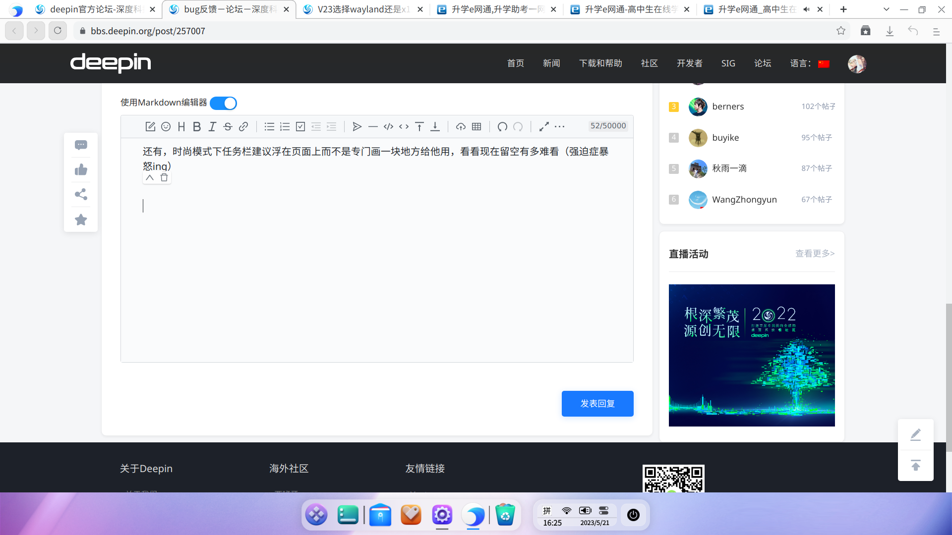
Task: Click the 发表回复 reply button
Action: pyautogui.click(x=597, y=403)
